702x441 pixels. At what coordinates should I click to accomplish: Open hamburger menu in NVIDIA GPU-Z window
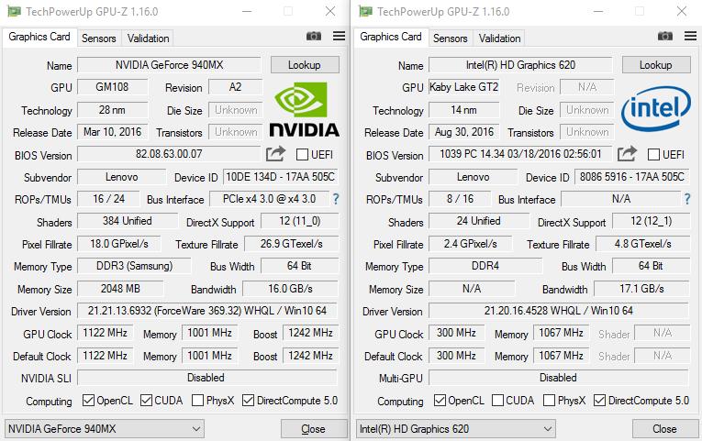point(339,37)
